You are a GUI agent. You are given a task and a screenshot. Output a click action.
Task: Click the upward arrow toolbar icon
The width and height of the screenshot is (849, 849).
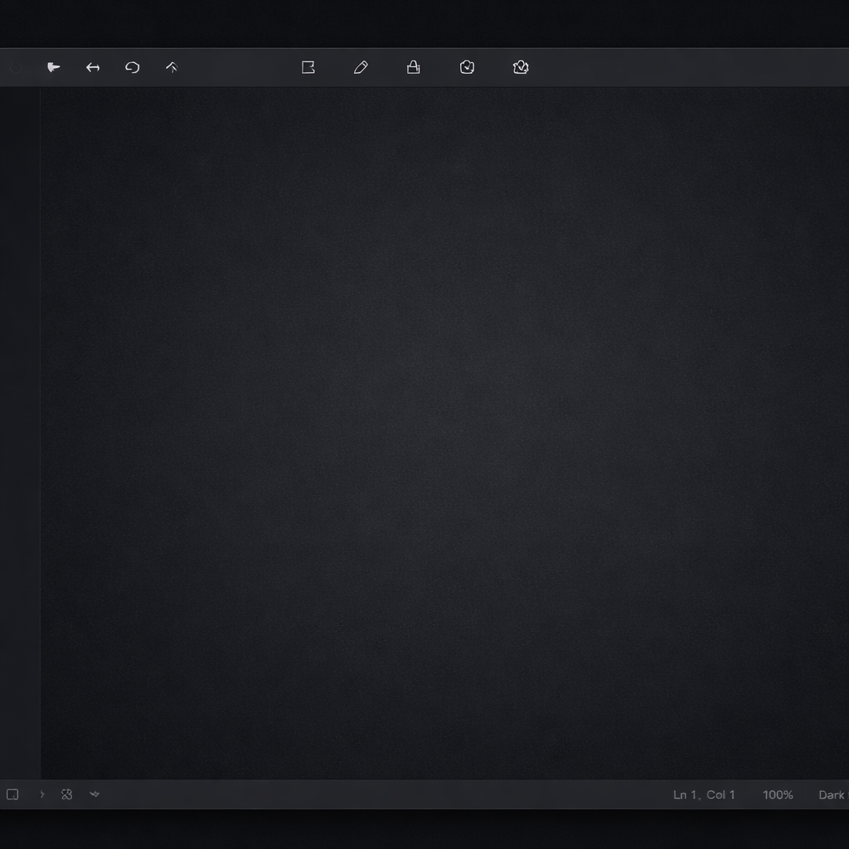[172, 67]
